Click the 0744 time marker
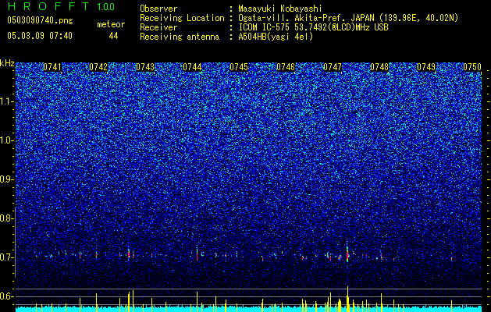 click(x=192, y=67)
